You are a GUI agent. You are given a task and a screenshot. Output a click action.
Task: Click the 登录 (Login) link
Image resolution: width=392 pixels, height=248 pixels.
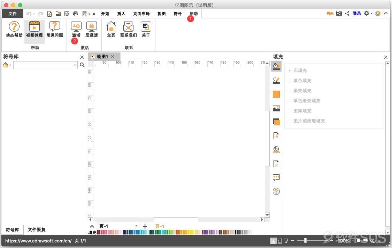(x=357, y=14)
